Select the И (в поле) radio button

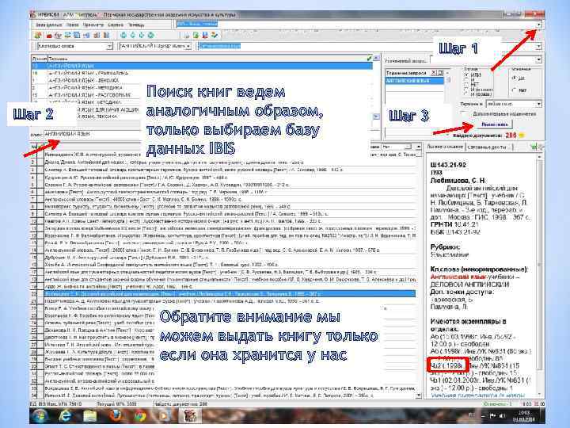pyautogui.click(x=466, y=89)
